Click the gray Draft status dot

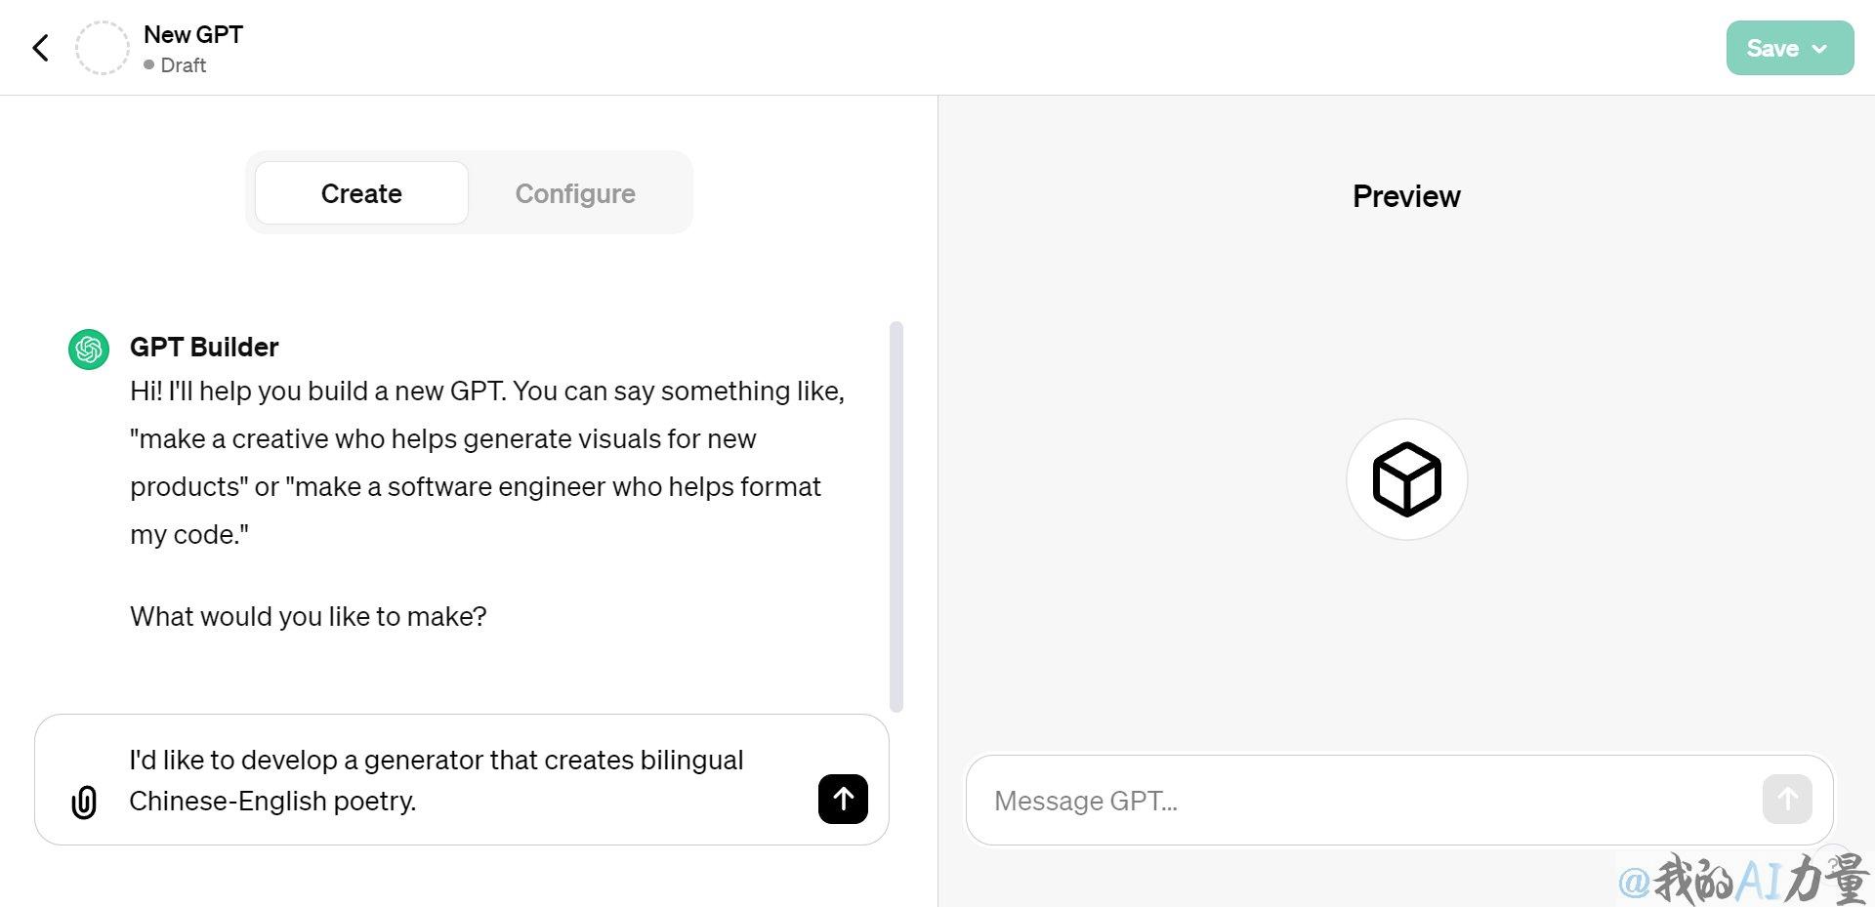pos(149,65)
